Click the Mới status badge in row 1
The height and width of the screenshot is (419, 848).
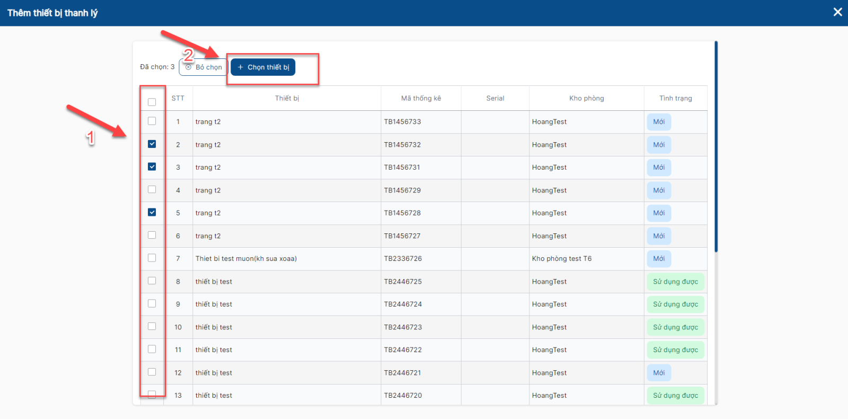pos(659,122)
